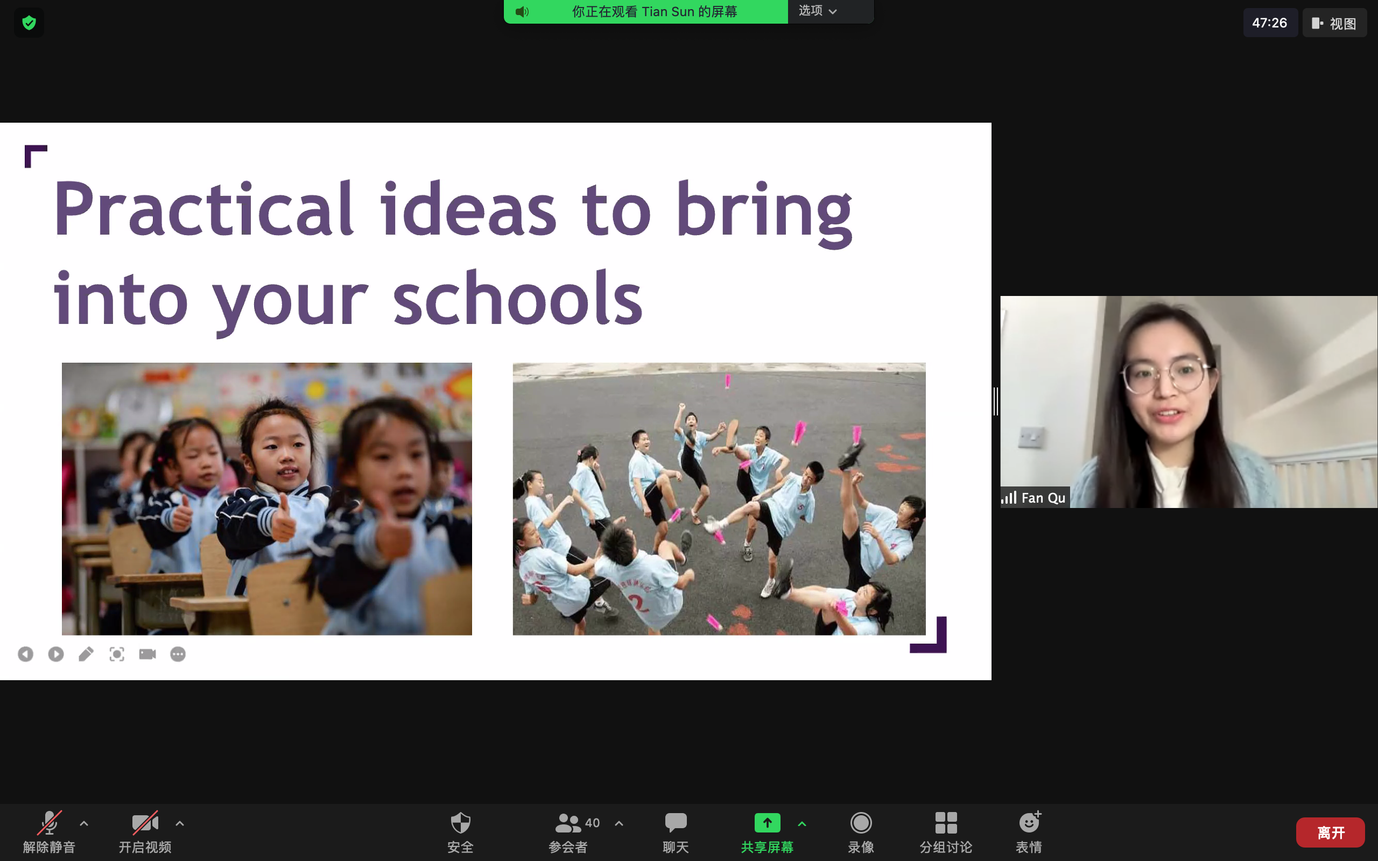The height and width of the screenshot is (861, 1378).
Task: Open the 安全 security menu
Action: [x=460, y=832]
